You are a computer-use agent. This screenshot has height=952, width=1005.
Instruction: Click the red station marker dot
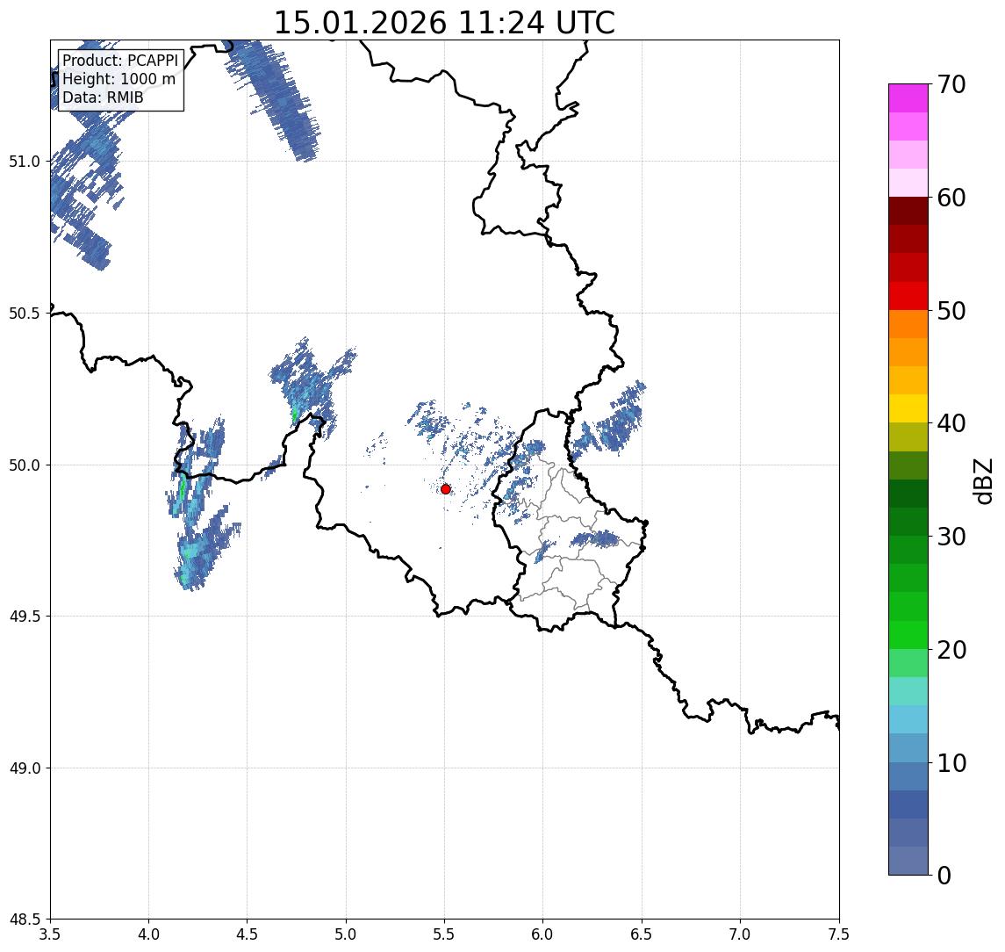tap(446, 489)
